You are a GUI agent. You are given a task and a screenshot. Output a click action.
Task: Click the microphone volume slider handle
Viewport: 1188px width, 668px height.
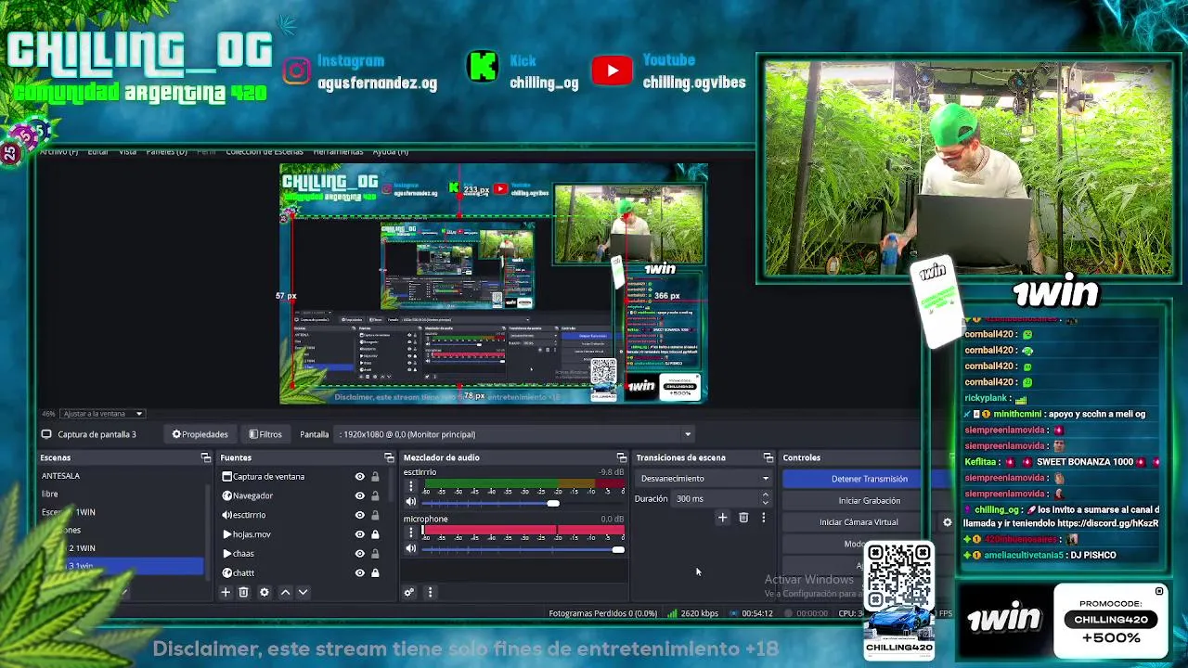pyautogui.click(x=618, y=549)
